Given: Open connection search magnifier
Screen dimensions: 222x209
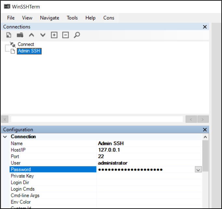Looking at the screenshot, I should point(77,35).
